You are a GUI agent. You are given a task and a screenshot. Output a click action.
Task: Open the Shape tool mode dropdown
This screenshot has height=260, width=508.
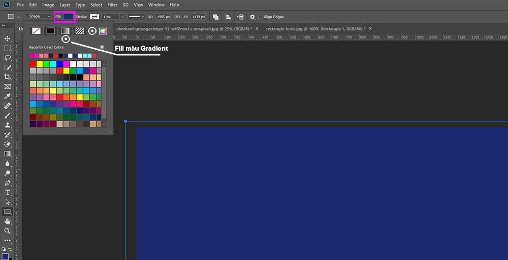(40, 17)
